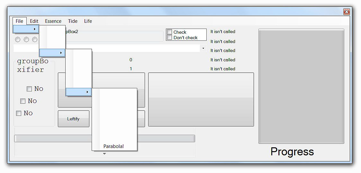Open the Edit menu
This screenshot has width=361, height=173.
[x=34, y=21]
